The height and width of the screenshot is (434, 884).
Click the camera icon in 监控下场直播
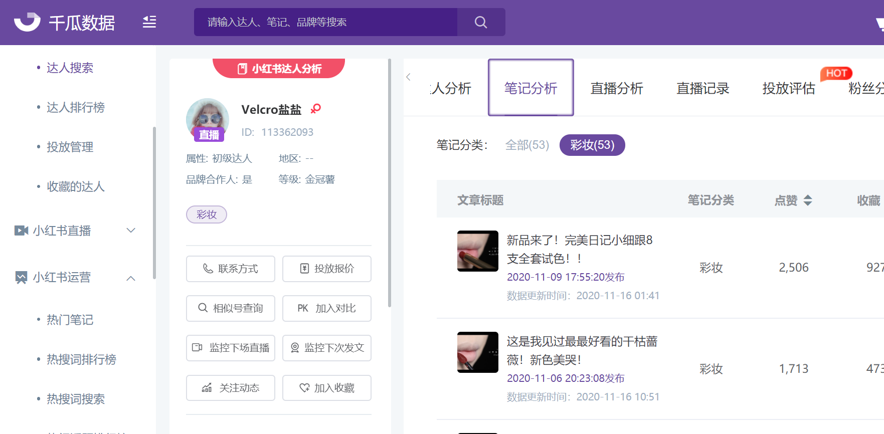point(198,347)
